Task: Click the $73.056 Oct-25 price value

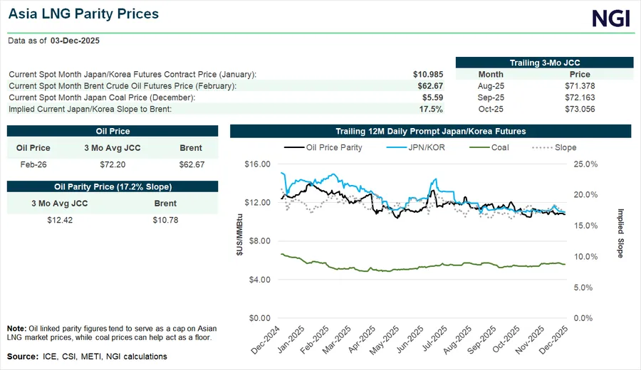Action: pos(580,109)
